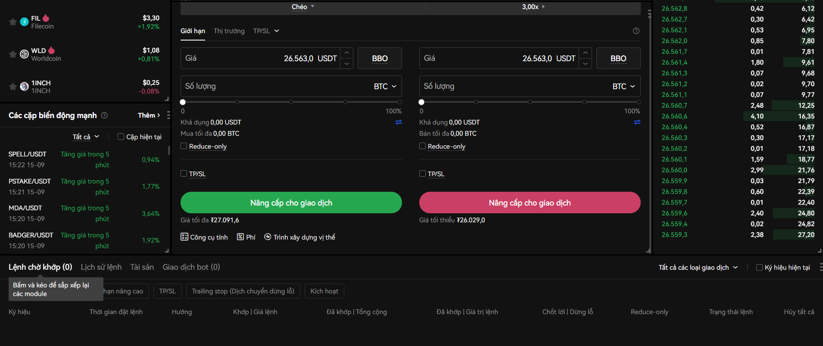Select Kích hoạt filter button
The width and height of the screenshot is (823, 346).
tap(324, 291)
